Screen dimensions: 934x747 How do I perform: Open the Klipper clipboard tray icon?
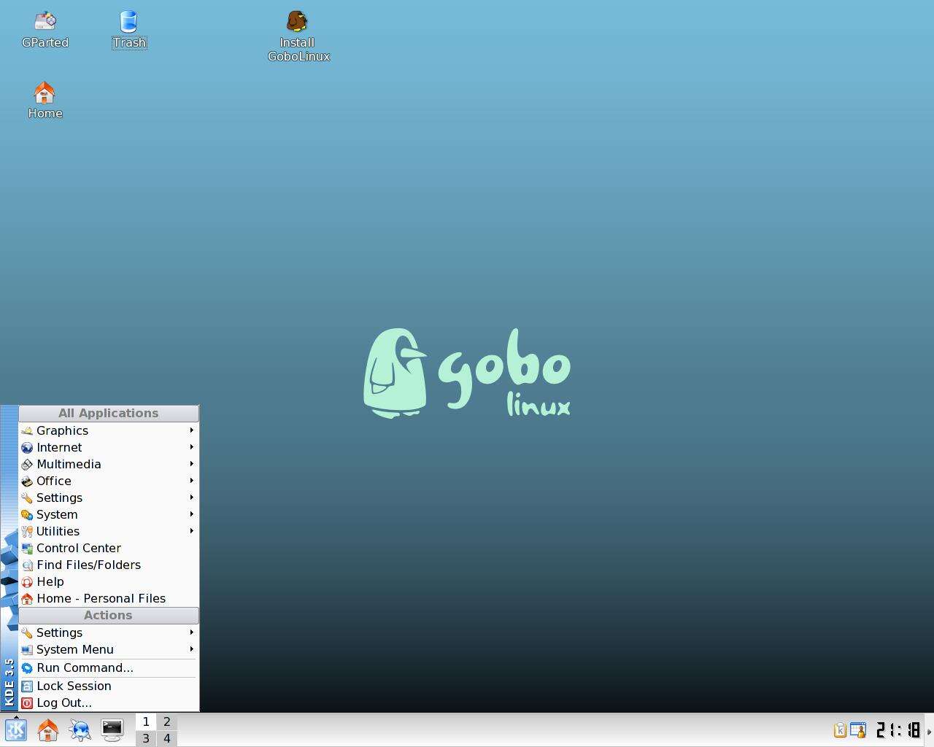[x=840, y=729]
